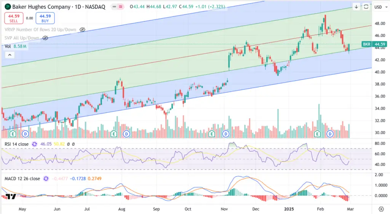Click the purple refresh icon beside RSI

tap(34, 144)
